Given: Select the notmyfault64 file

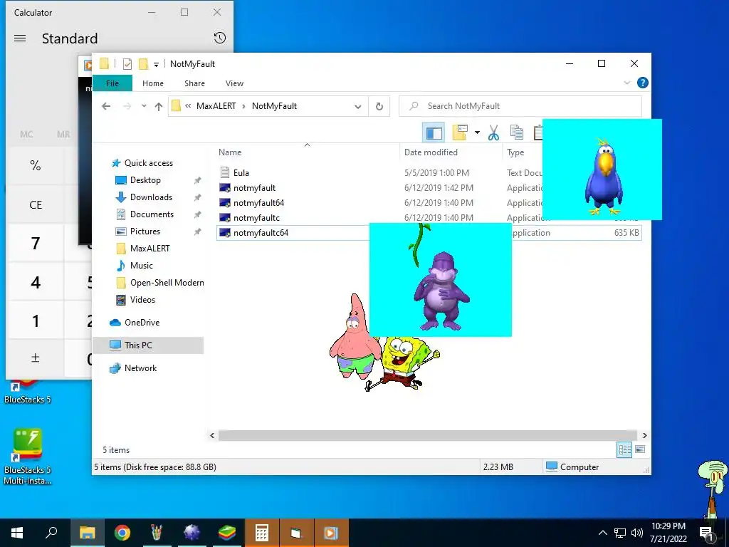Looking at the screenshot, I should click(x=258, y=203).
